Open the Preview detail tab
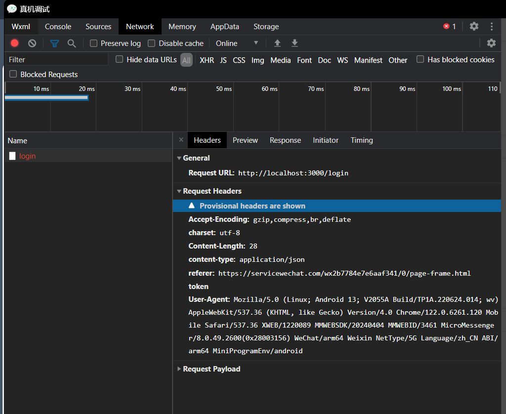This screenshot has width=506, height=414. coord(245,140)
